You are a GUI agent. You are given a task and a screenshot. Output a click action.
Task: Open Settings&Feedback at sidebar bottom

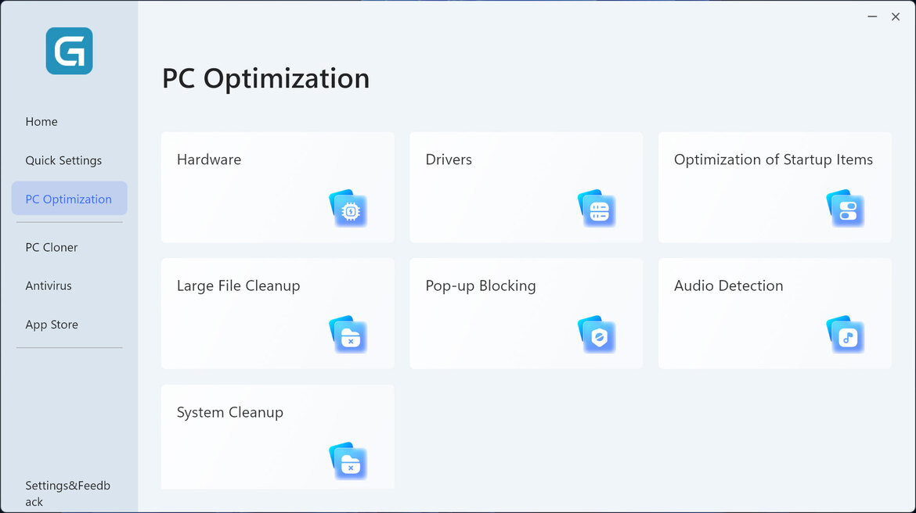(67, 493)
